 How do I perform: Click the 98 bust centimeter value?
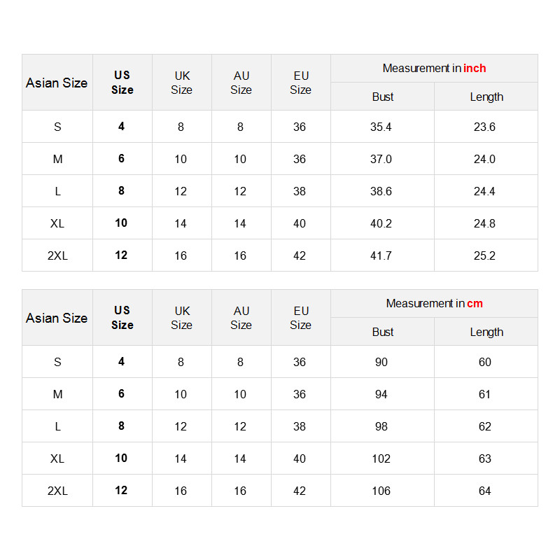click(x=381, y=426)
